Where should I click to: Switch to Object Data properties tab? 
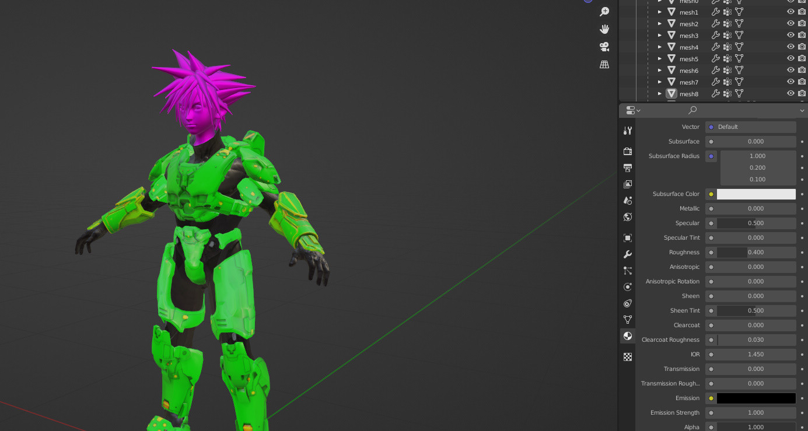tap(627, 319)
